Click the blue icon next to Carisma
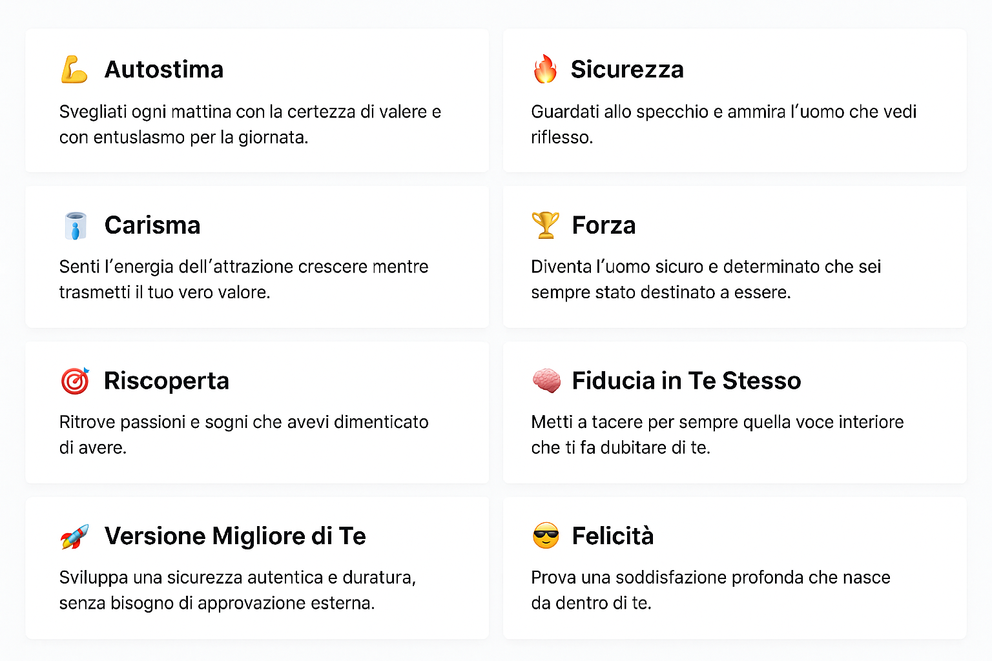Screen dimensions: 992x661 click(x=76, y=225)
